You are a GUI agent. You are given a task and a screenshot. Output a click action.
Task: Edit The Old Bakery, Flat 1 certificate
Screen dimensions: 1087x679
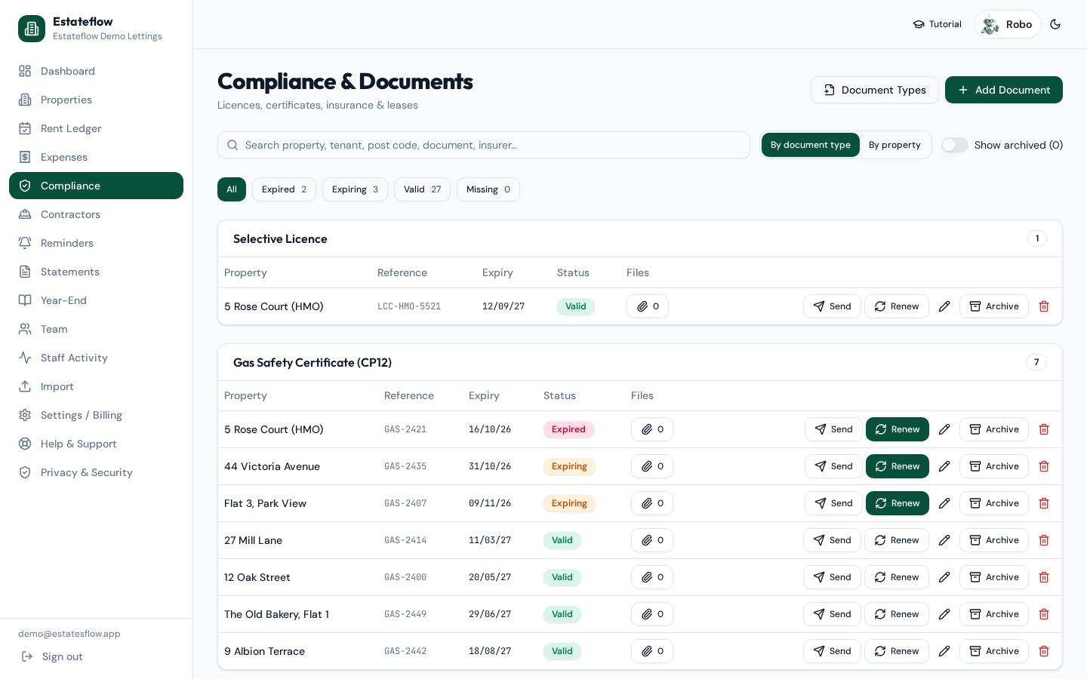[x=944, y=614]
